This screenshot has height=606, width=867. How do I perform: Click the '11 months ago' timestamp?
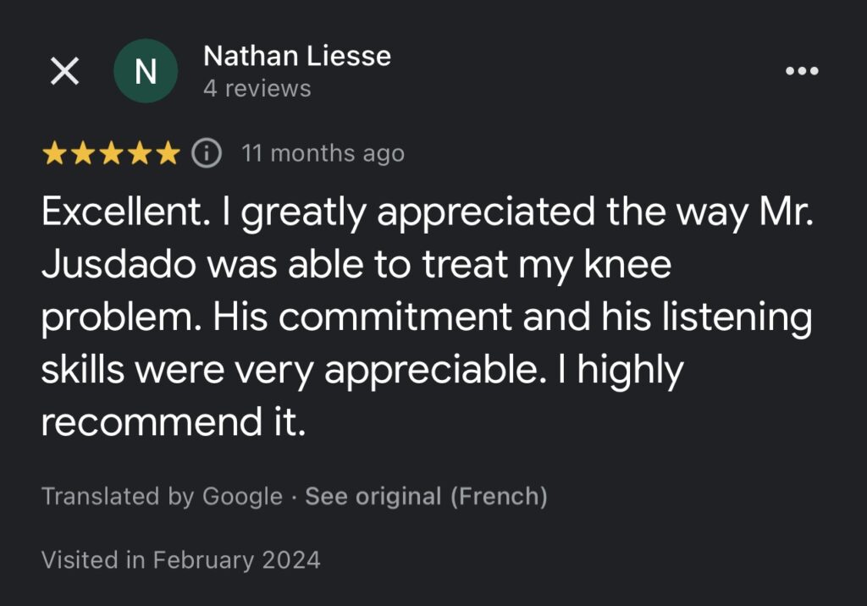(323, 153)
